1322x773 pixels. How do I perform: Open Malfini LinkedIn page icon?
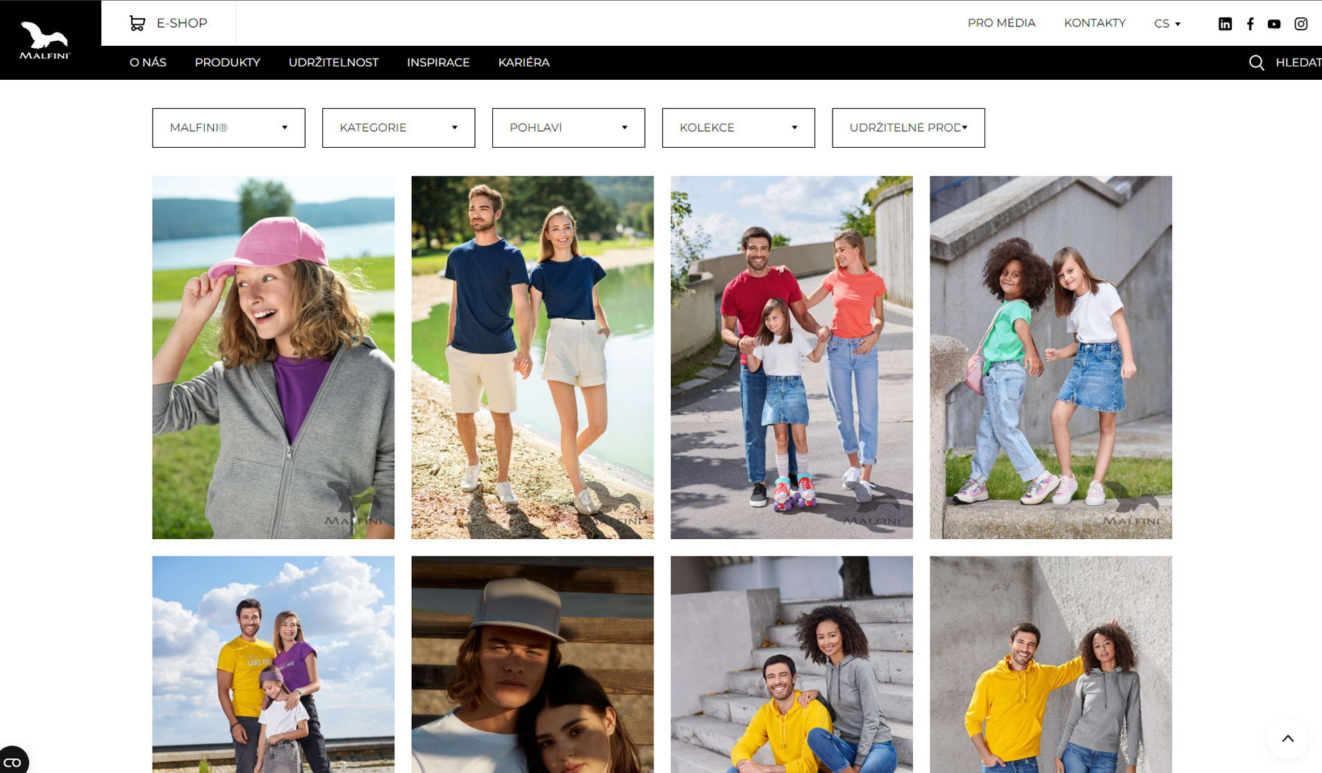tap(1225, 24)
